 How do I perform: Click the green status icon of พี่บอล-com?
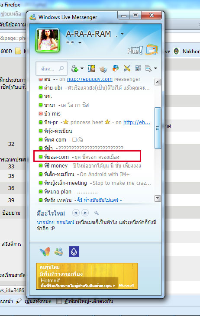pyautogui.click(x=41, y=157)
